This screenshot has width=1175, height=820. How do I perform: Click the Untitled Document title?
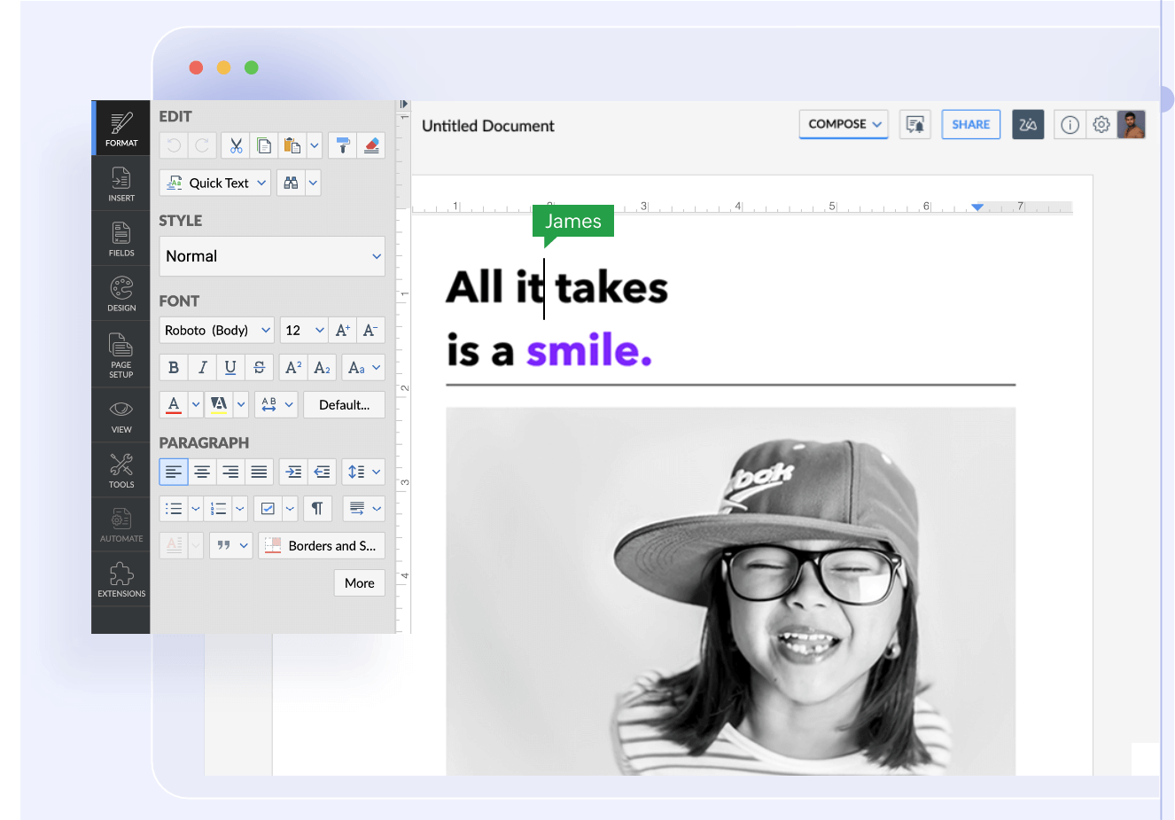point(487,126)
